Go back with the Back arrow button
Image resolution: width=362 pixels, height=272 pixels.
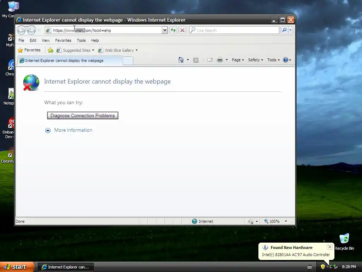21,30
